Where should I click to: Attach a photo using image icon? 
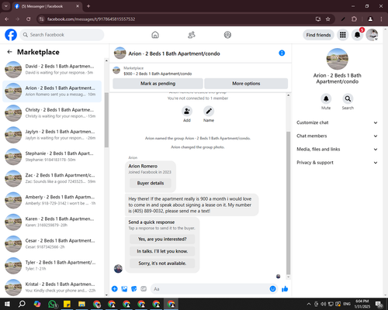point(124,289)
